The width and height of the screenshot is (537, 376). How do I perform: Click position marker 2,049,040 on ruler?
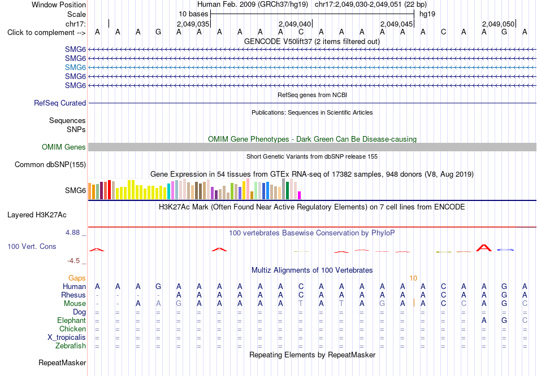coord(295,24)
